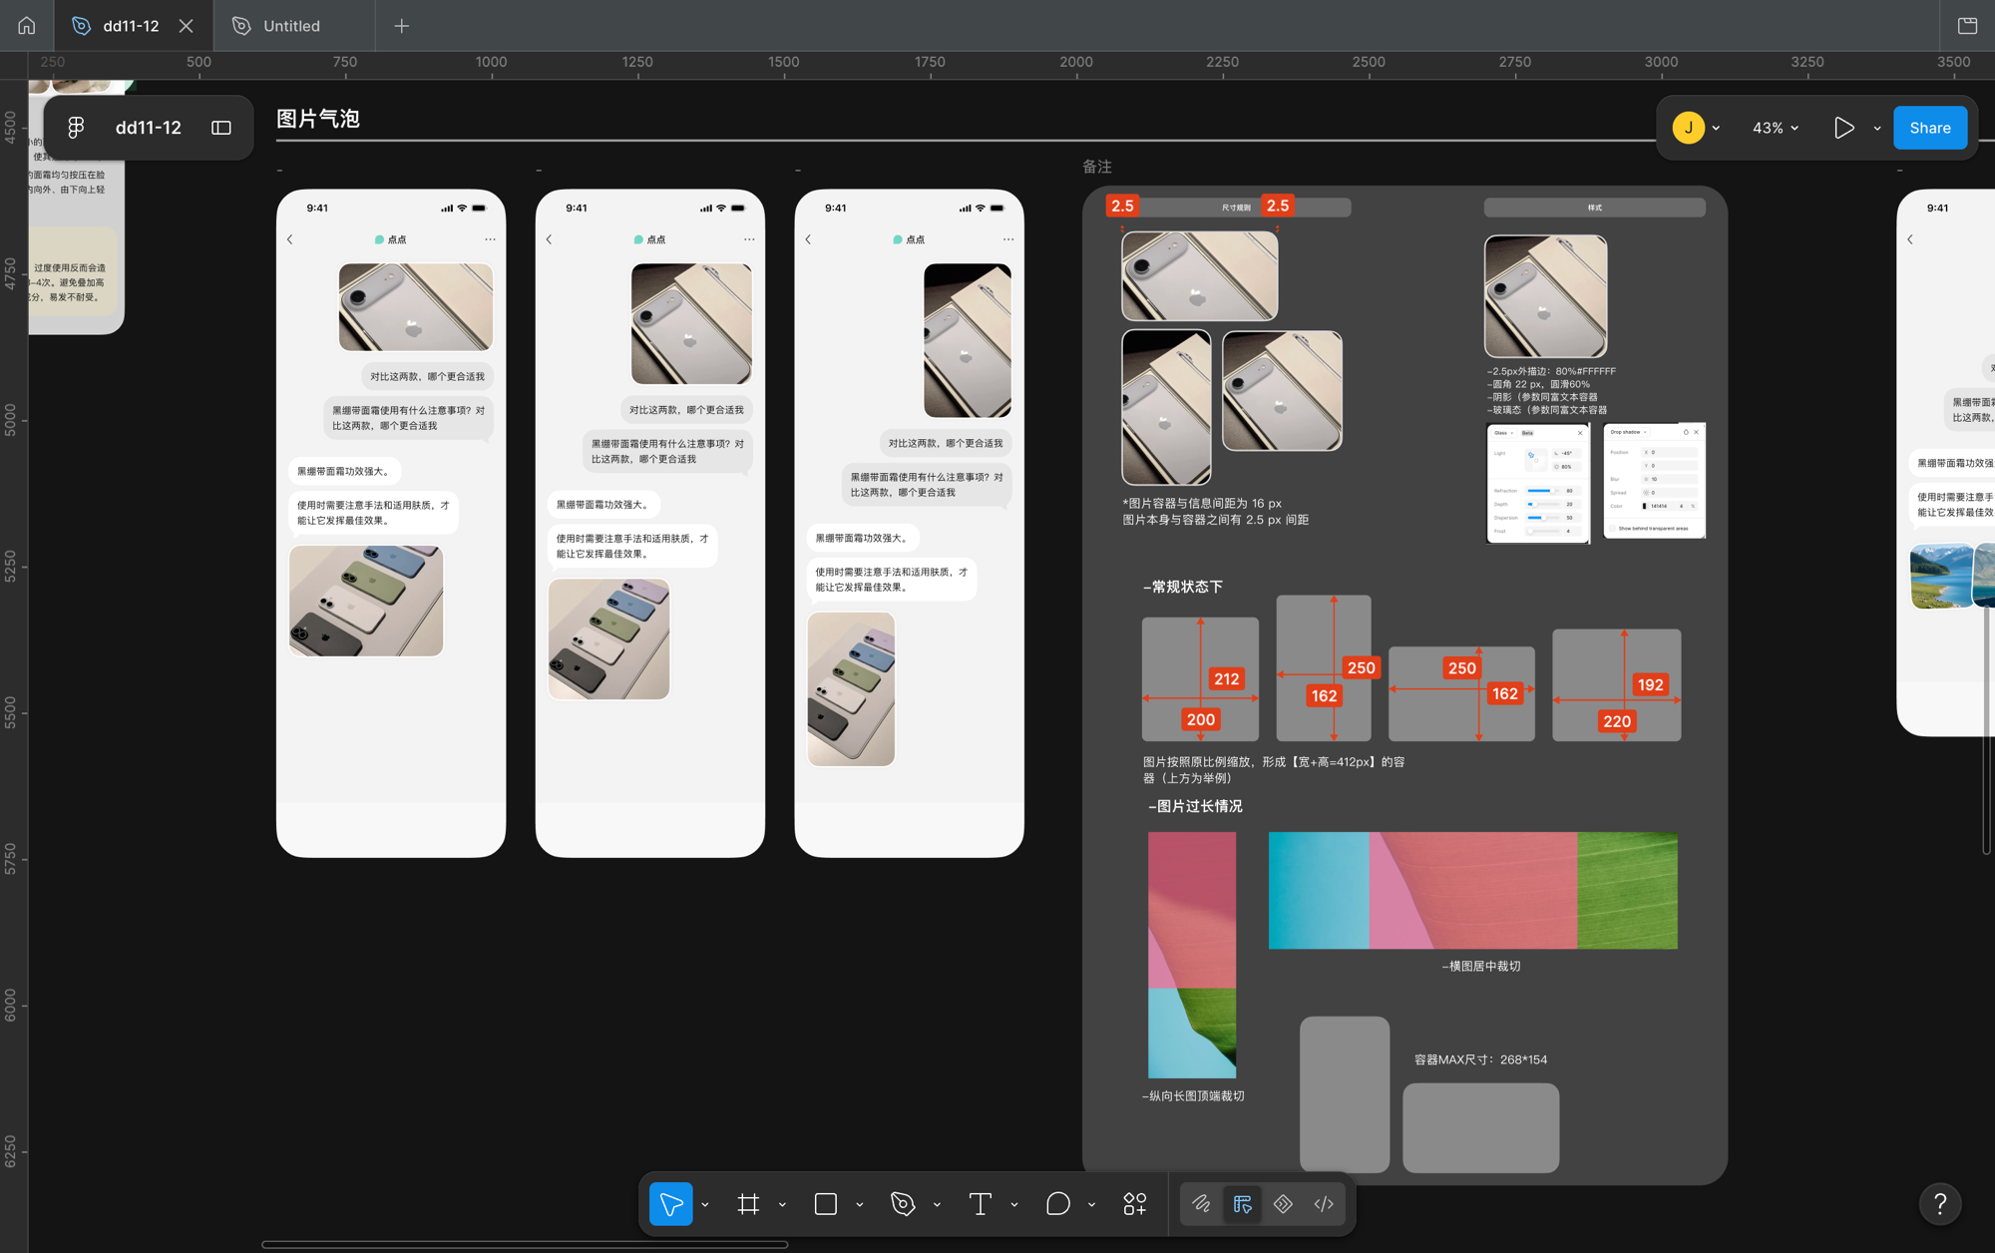The image size is (1995, 1253).
Task: Click the window icon in the tab bar corner
Action: pos(1967,26)
